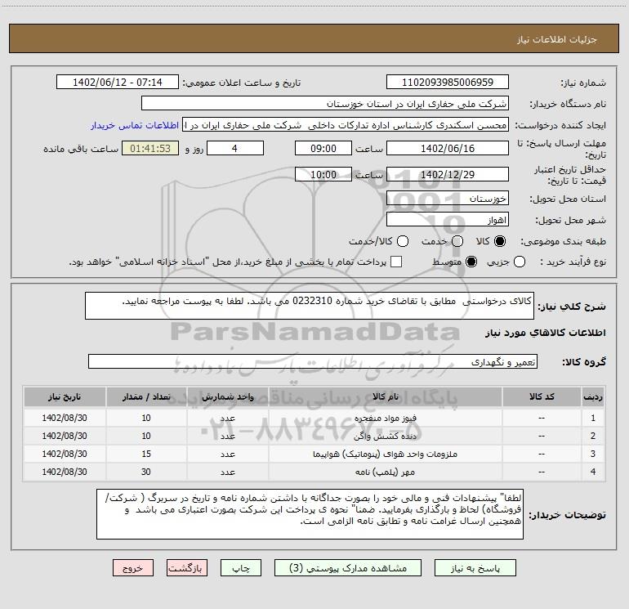Select row item دنده کشش واگن
This screenshot has height=609, width=629.
[x=385, y=436]
